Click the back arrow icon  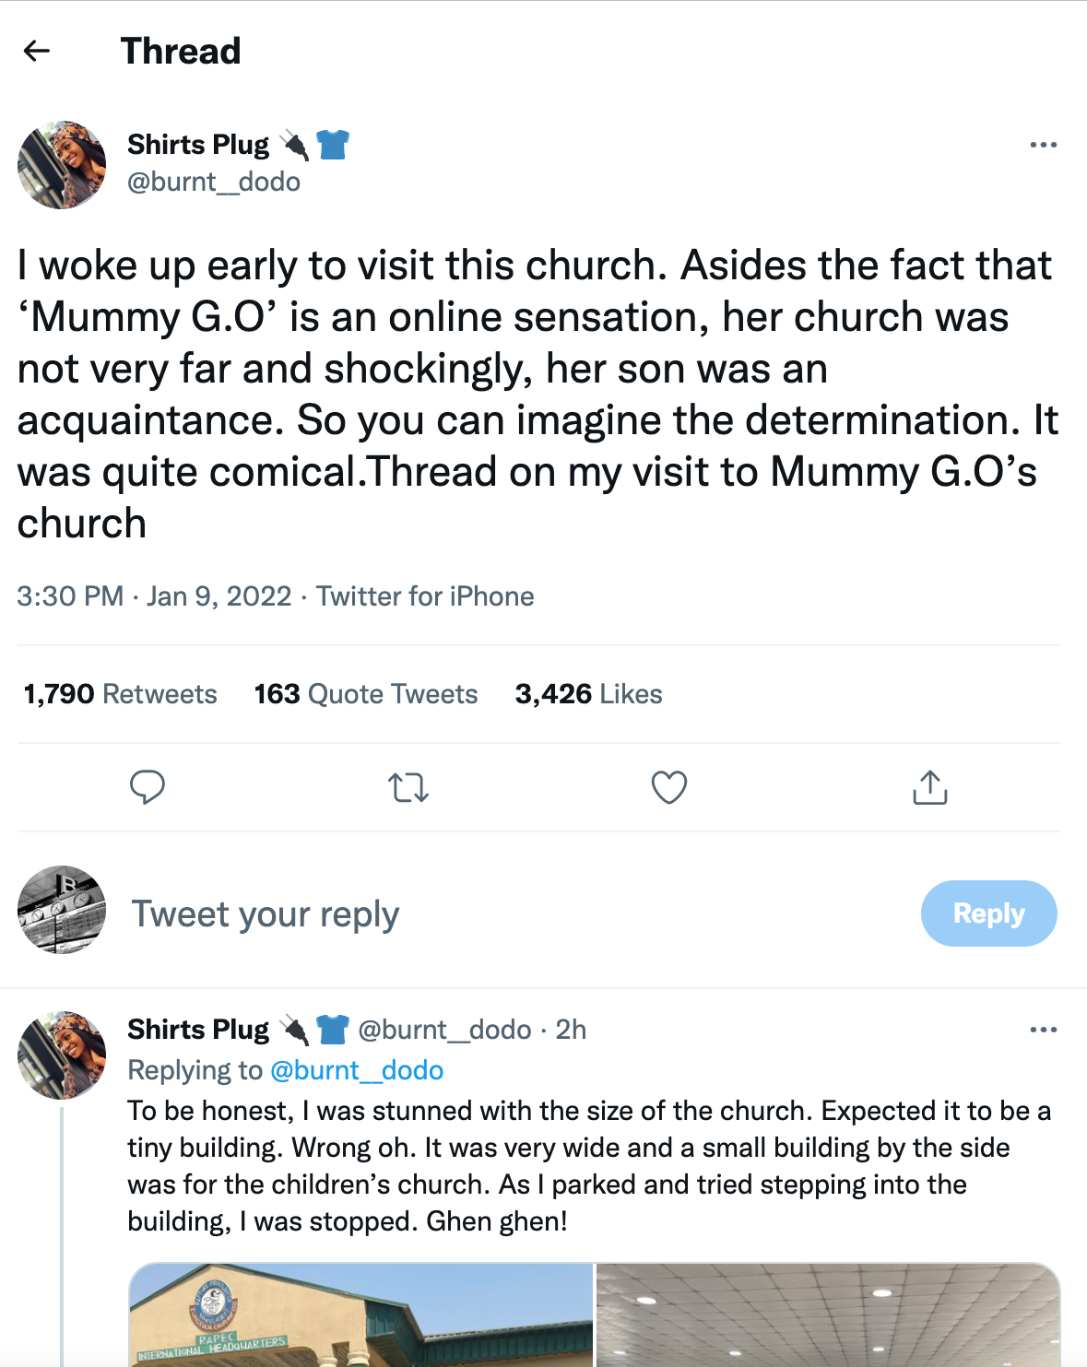37,51
